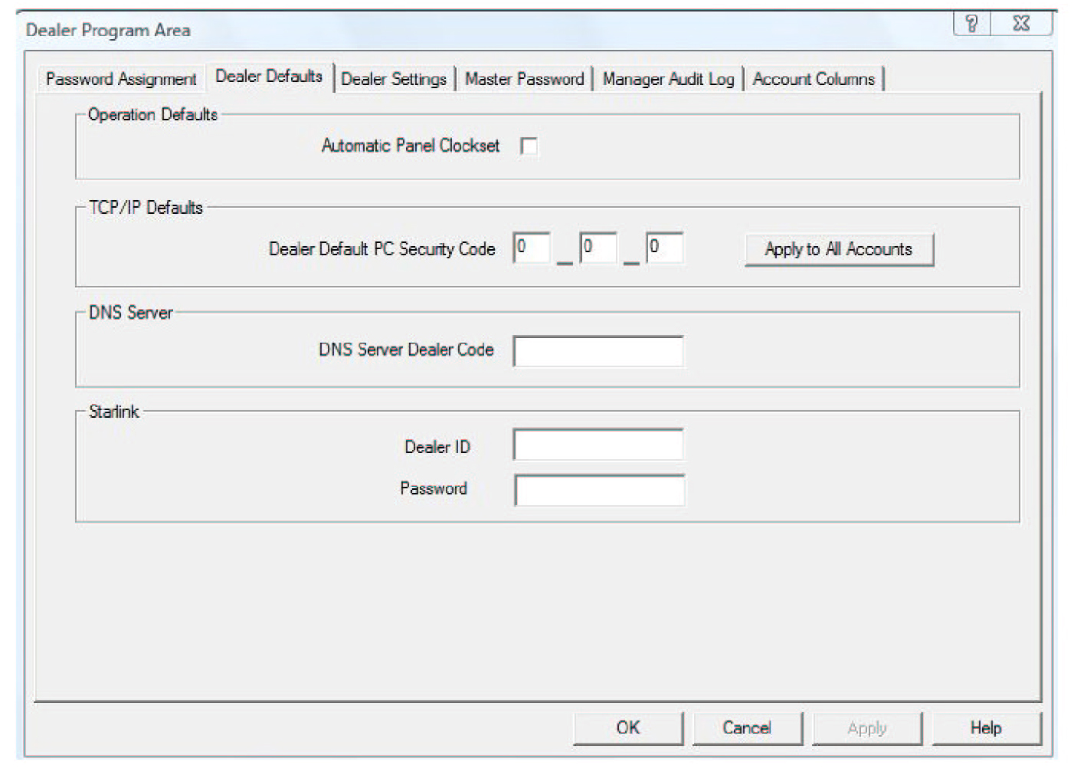
Task: Confirm changes with the OK button
Action: 628,727
